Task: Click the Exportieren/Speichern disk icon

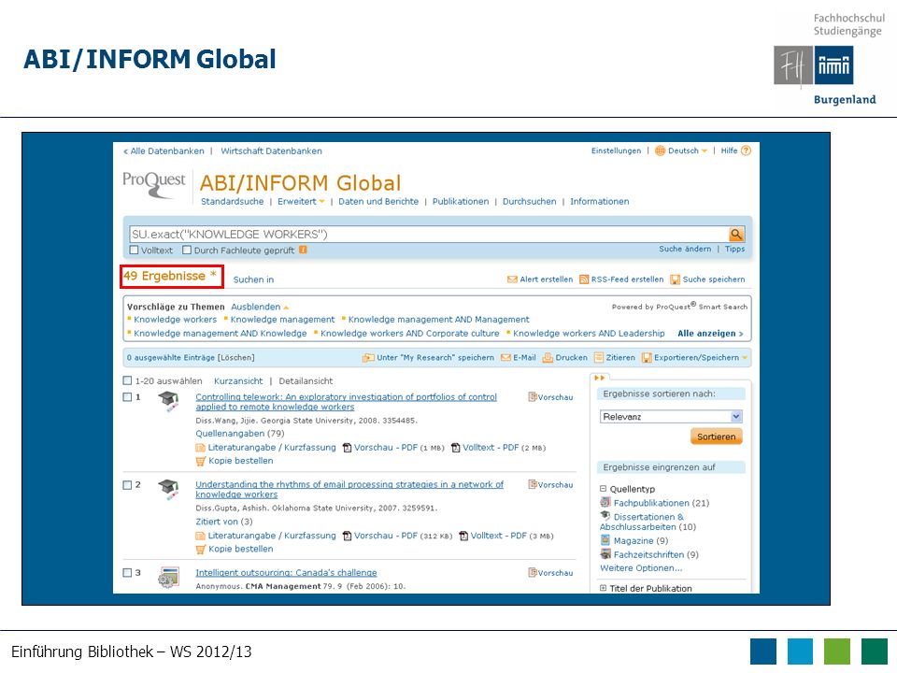Action: (x=647, y=358)
